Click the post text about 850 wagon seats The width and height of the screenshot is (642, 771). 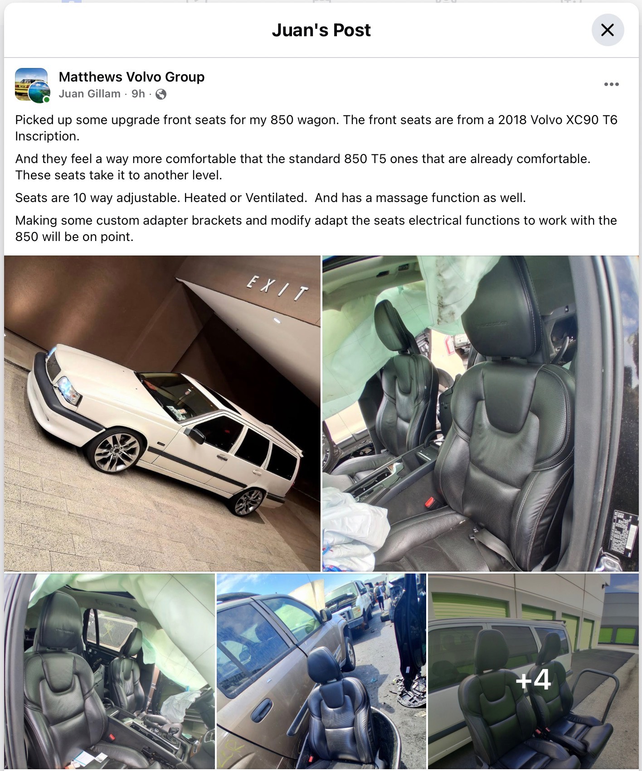tap(316, 128)
